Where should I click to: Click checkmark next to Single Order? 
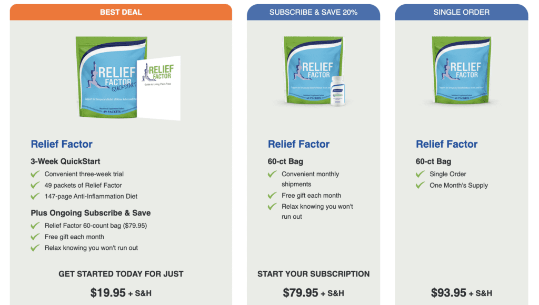pos(420,174)
